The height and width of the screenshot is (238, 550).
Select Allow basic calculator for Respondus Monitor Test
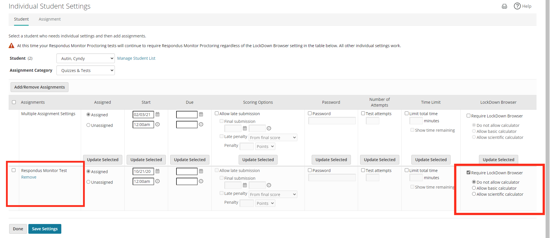click(474, 188)
